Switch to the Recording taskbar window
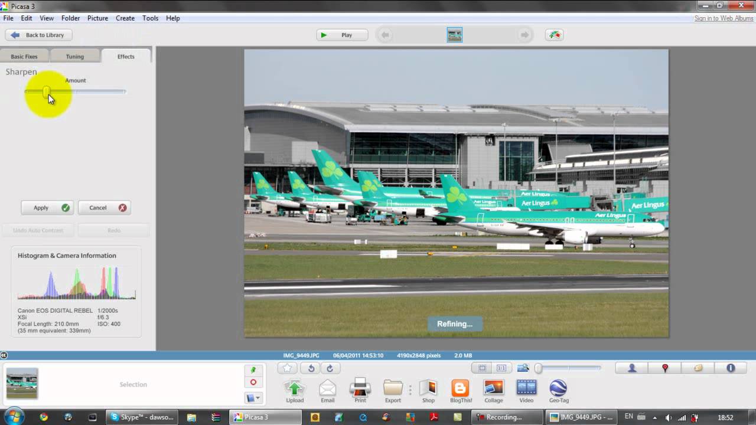This screenshot has width=756, height=425. 508,417
